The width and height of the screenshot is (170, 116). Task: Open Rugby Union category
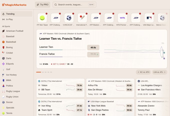(17, 97)
